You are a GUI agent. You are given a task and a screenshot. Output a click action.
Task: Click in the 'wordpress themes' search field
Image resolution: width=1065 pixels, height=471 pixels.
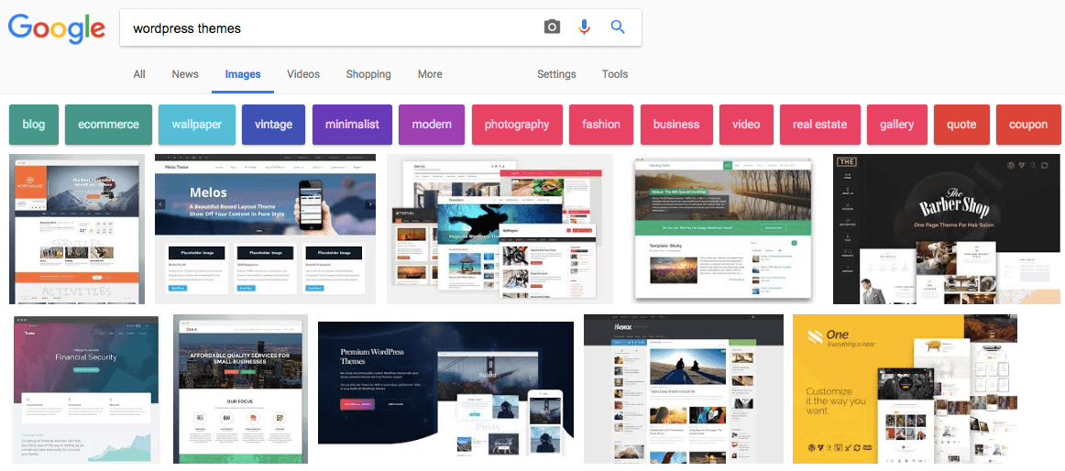(x=330, y=28)
